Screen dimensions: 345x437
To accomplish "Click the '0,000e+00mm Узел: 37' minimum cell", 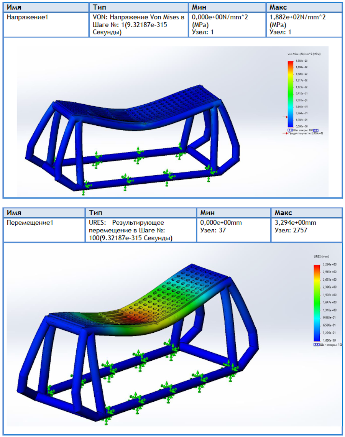I will [234, 230].
